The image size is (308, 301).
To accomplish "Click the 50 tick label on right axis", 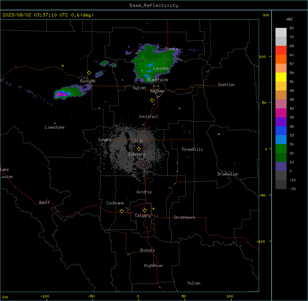I will tap(264, 103).
